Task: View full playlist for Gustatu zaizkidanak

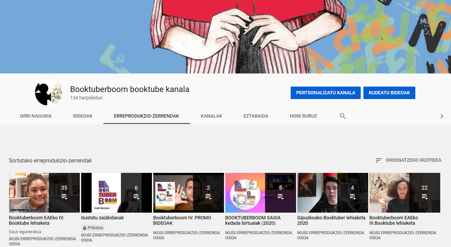Action: point(115,238)
